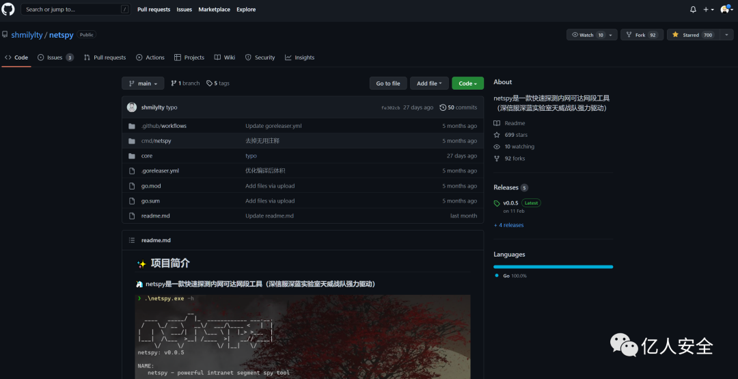Focus the Search or jump to field

click(x=76, y=9)
